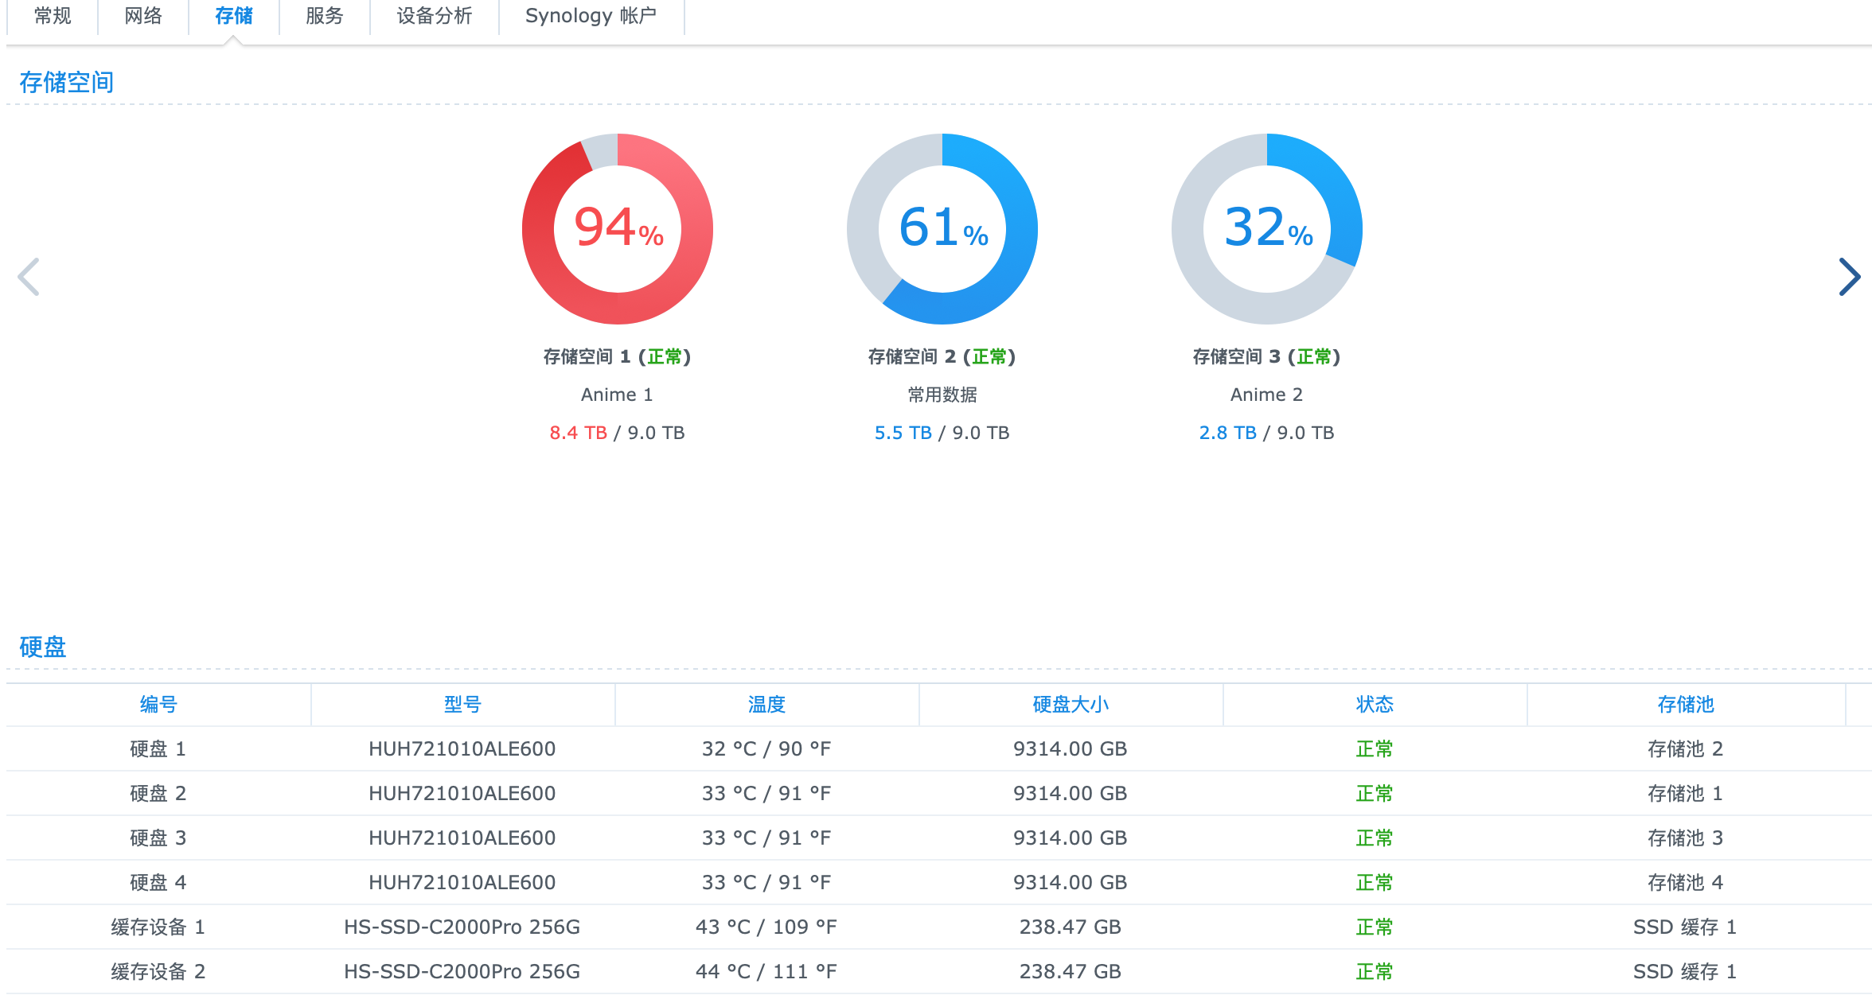Select the 缓存设备 1 row cell
The image size is (1872, 999).
click(158, 927)
